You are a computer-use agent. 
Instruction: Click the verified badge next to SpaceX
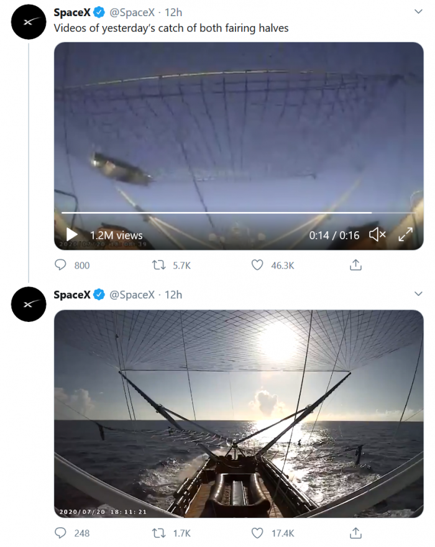[98, 11]
